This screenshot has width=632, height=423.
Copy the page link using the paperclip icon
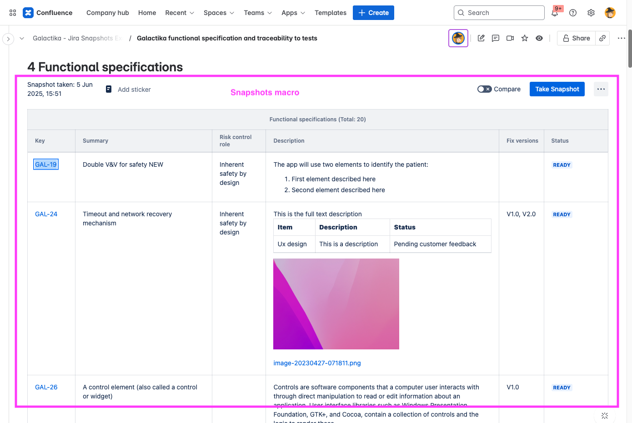602,38
